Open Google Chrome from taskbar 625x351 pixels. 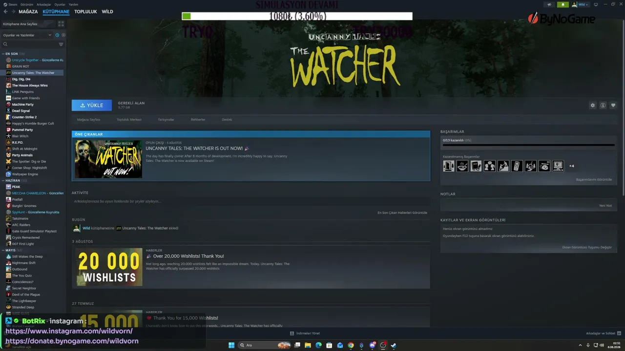click(x=351, y=345)
